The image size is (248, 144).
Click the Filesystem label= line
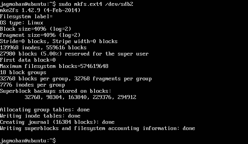pyautogui.click(x=26, y=16)
